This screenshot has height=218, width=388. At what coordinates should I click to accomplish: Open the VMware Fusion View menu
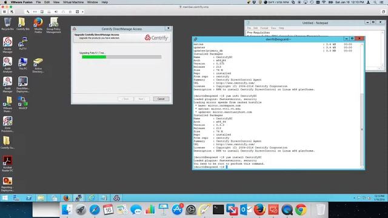point(56,2)
